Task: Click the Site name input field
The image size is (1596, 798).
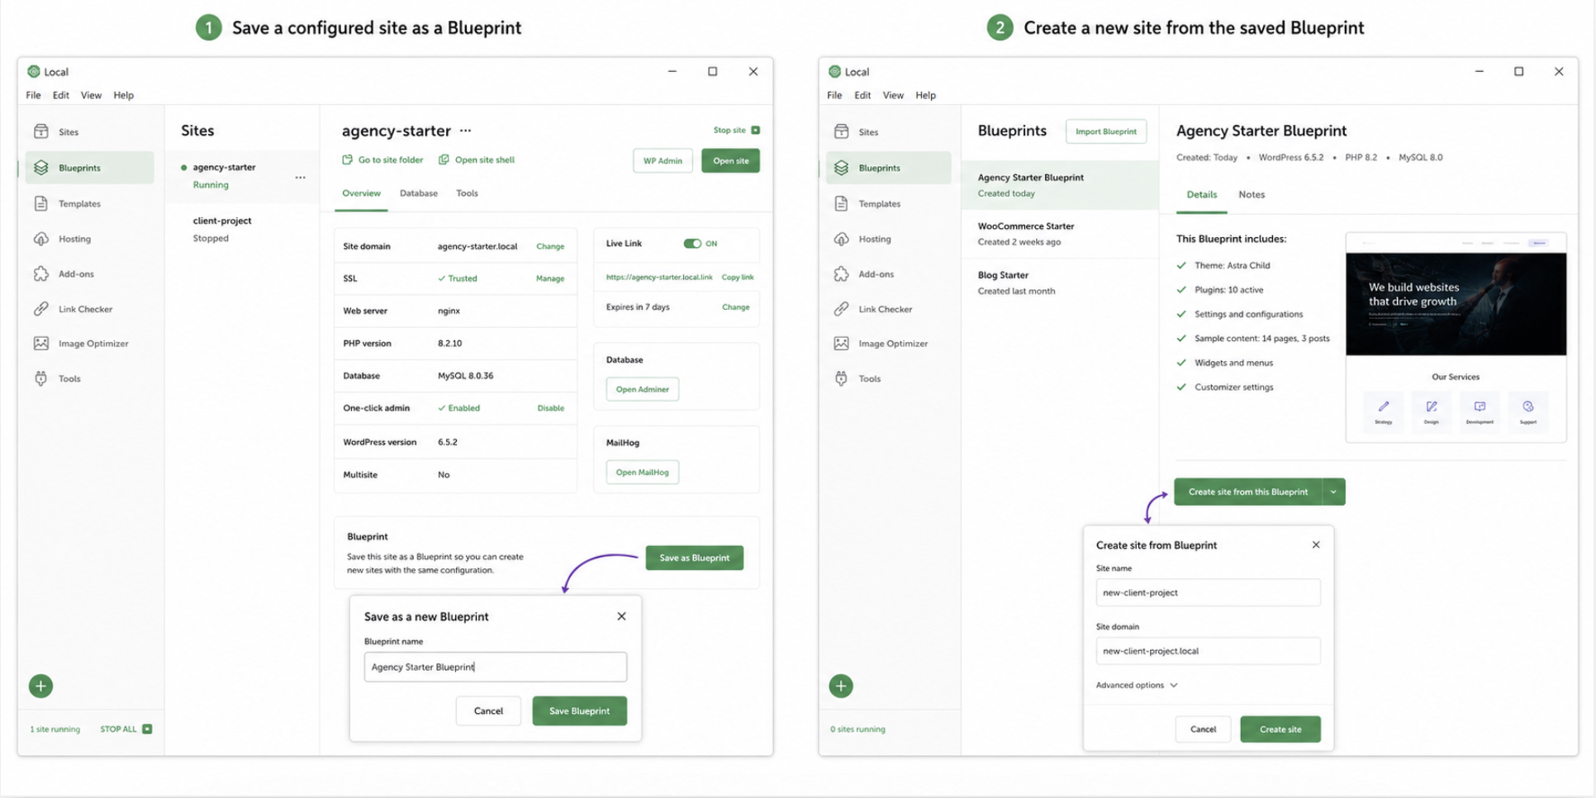Action: click(x=1208, y=592)
